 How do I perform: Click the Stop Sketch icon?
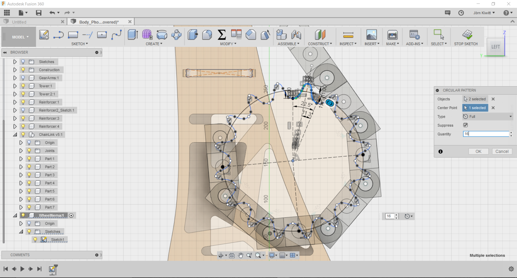point(467,35)
